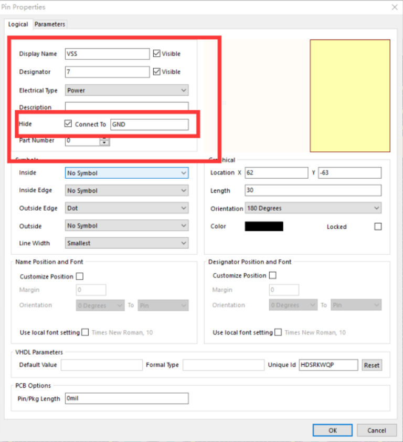Toggle the Locked checkbox
Screen dimensions: 403x442
pos(378,227)
